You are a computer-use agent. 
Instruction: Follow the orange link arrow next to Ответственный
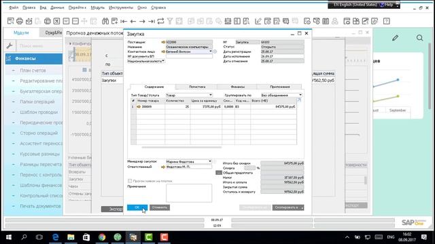click(163, 167)
